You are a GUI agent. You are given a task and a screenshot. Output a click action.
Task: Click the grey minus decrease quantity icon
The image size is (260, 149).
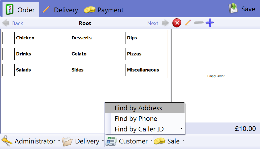pos(199,23)
